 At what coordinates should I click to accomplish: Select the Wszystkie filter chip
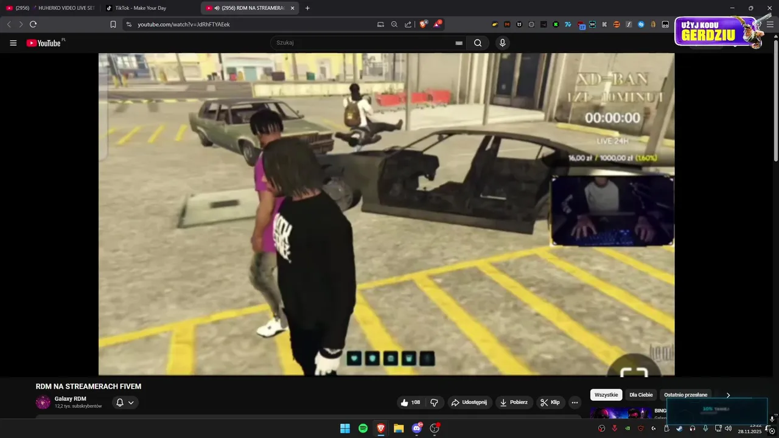click(x=606, y=395)
